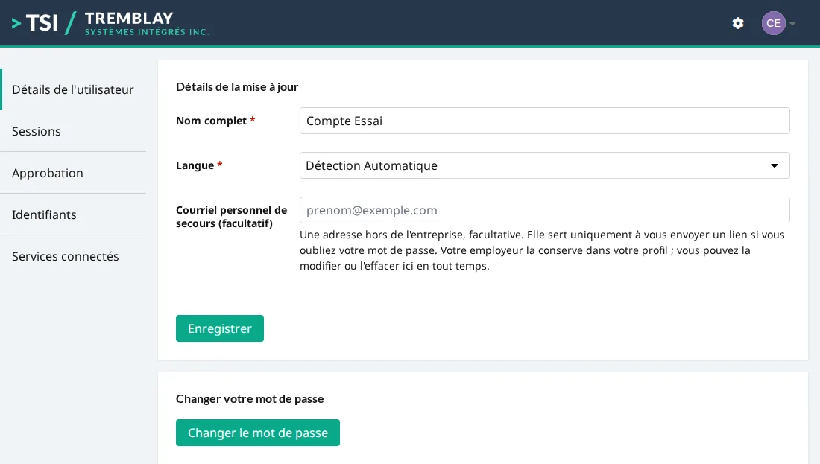
Task: Focus the Nom complet field
Action: coord(544,121)
